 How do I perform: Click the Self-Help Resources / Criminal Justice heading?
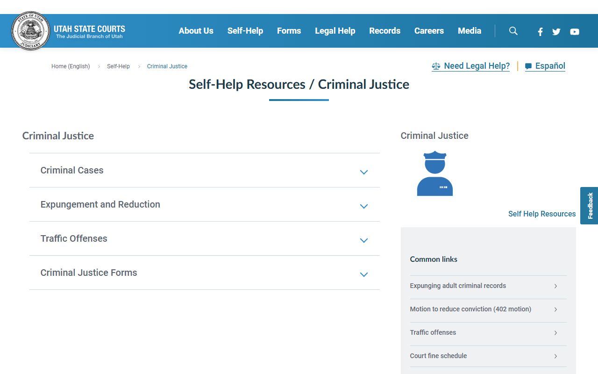(x=299, y=84)
